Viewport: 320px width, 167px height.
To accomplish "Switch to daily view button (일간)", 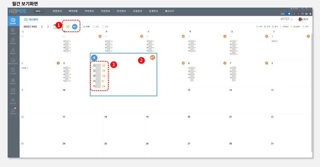I will pos(68,27).
